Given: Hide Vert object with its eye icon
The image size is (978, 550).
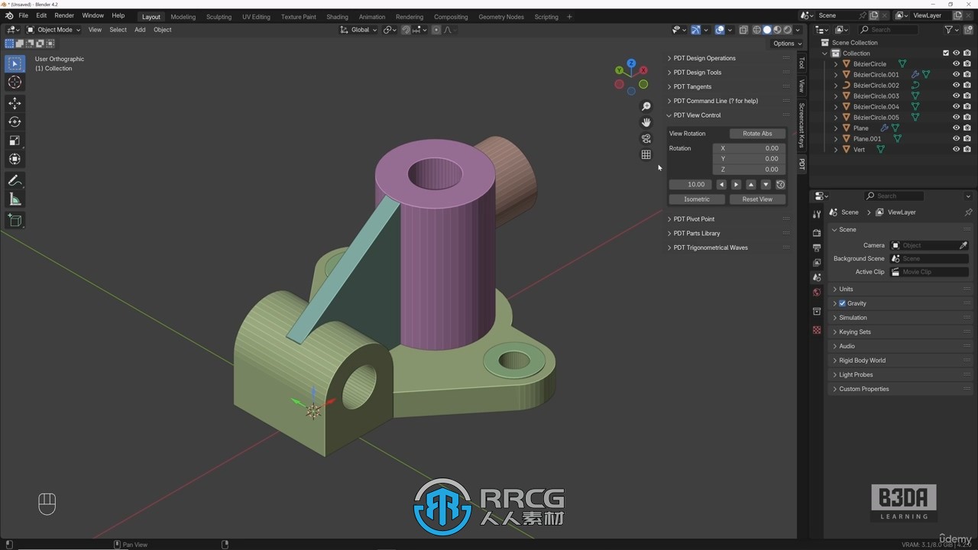Looking at the screenshot, I should pyautogui.click(x=956, y=150).
